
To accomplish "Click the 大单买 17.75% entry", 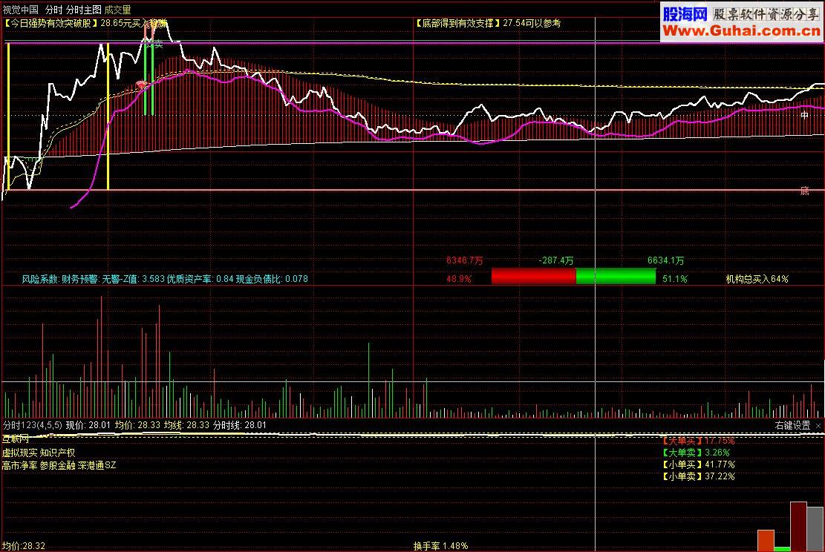I will (x=698, y=441).
